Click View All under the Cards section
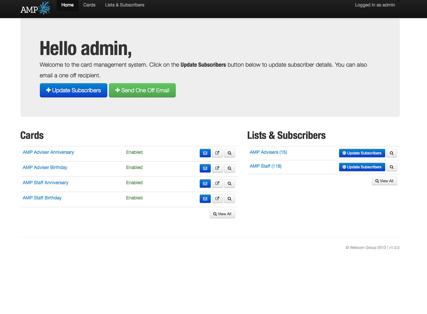The height and width of the screenshot is (314, 427). (x=222, y=214)
